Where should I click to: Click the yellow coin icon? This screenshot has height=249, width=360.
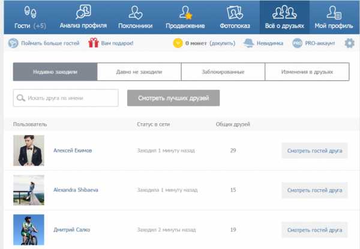pos(178,43)
